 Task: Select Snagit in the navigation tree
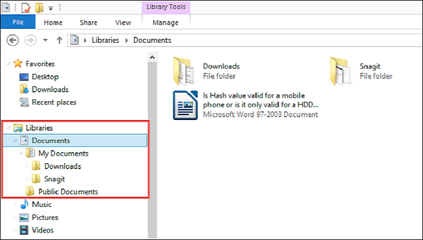click(55, 179)
